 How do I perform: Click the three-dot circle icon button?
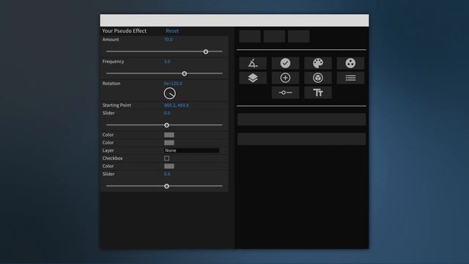click(350, 63)
